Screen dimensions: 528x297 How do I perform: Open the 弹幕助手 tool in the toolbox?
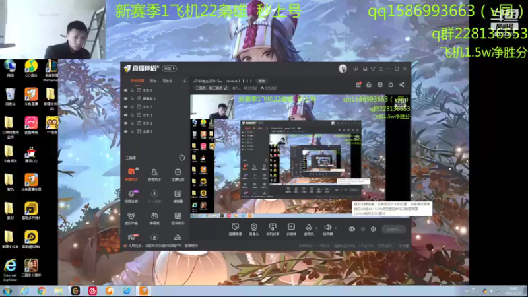pos(131,174)
